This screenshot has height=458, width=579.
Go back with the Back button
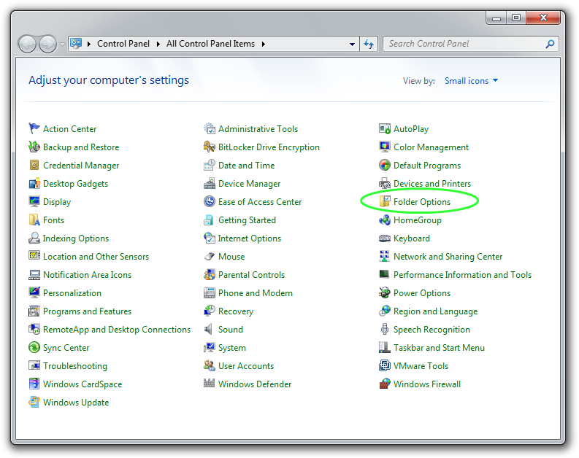pyautogui.click(x=27, y=44)
